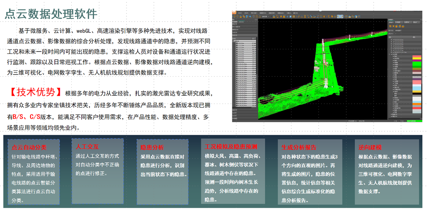Toggle the bottom-most checkbox in the right layer list
Image resolution: width=427 pixels, height=210 pixels.
tap(392, 116)
